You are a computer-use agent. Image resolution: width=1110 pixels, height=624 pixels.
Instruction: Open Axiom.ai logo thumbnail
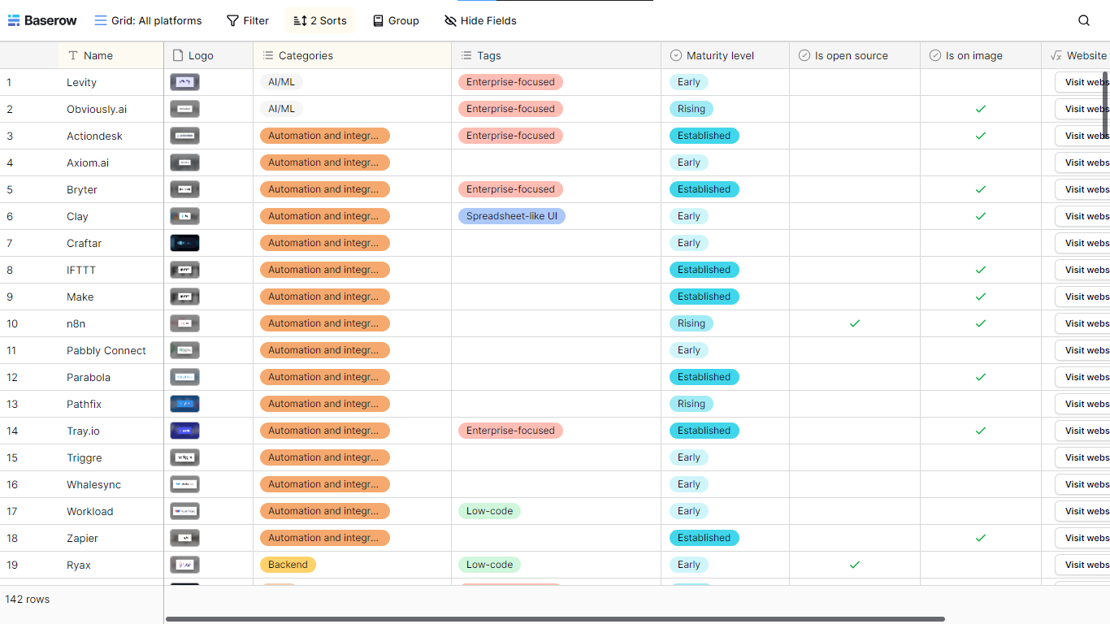coord(184,162)
